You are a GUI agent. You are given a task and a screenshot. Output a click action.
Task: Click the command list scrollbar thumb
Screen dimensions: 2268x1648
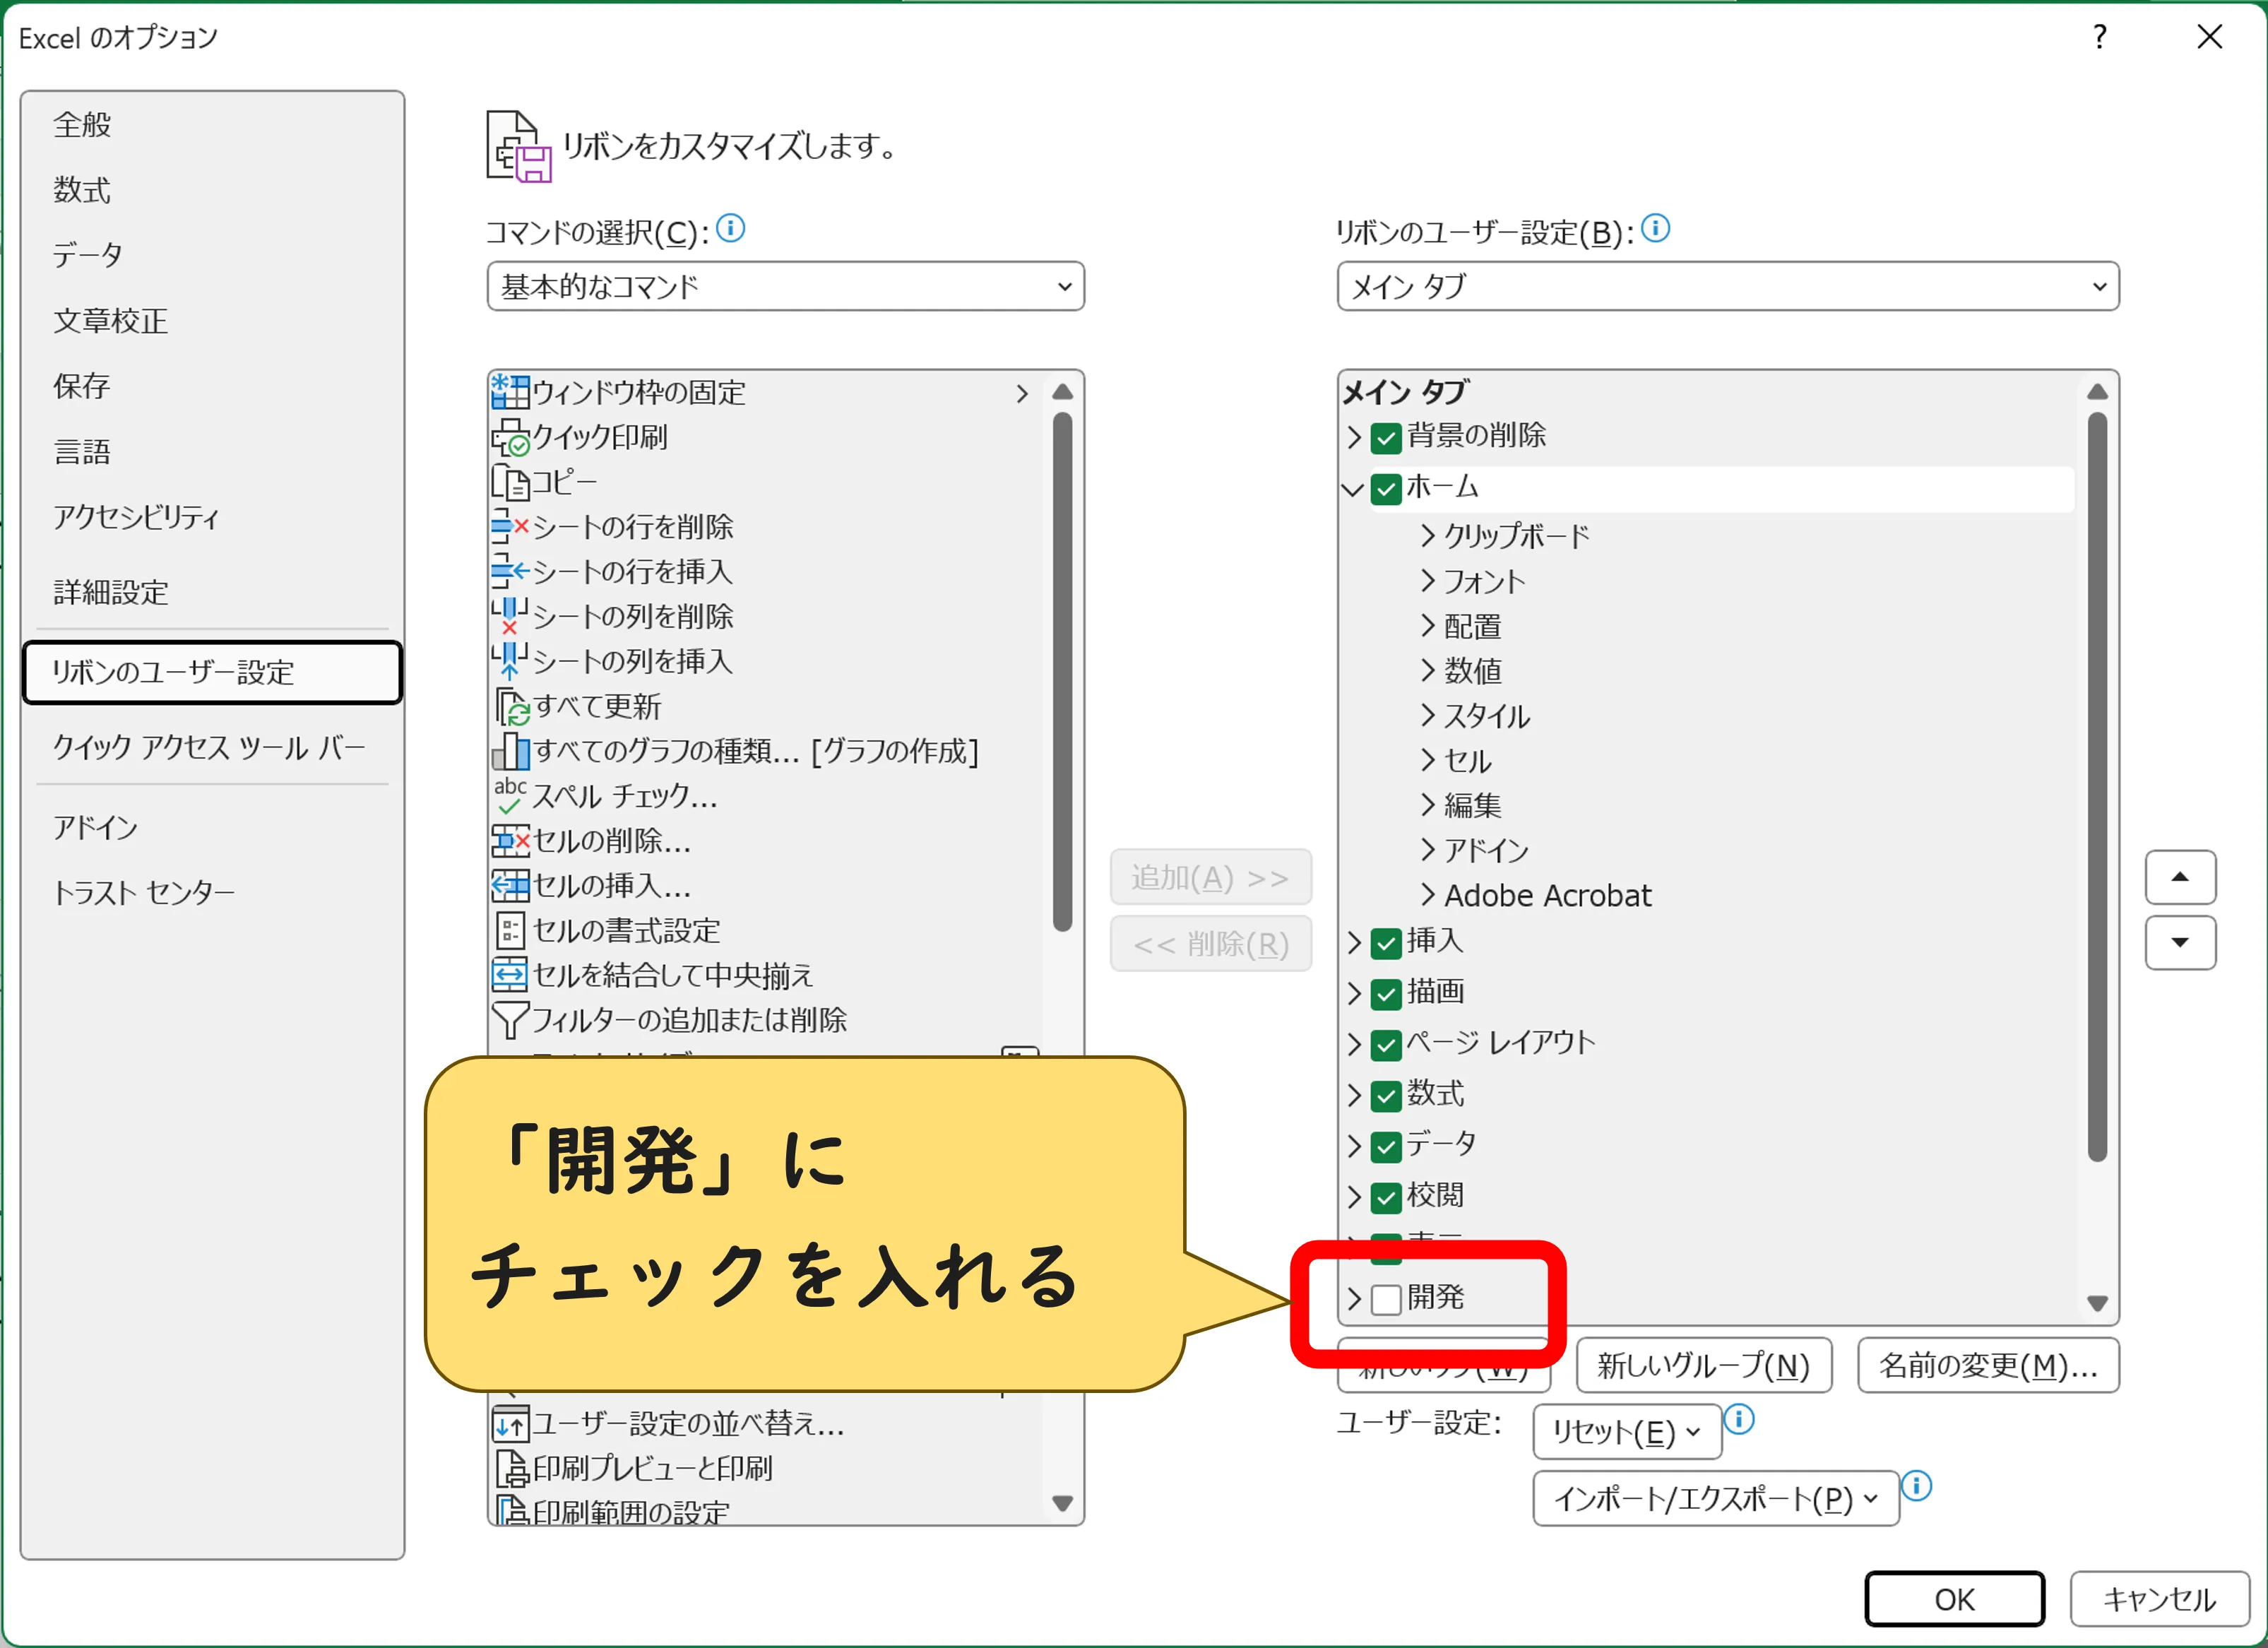(x=1063, y=672)
